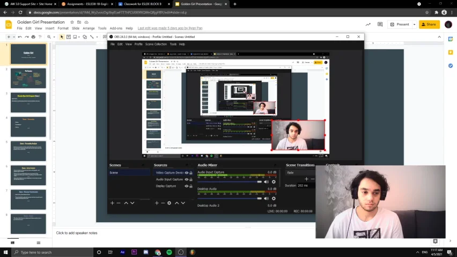Open Audio Input Capture mixer settings gear
This screenshot has width=457, height=257.
pyautogui.click(x=274, y=182)
